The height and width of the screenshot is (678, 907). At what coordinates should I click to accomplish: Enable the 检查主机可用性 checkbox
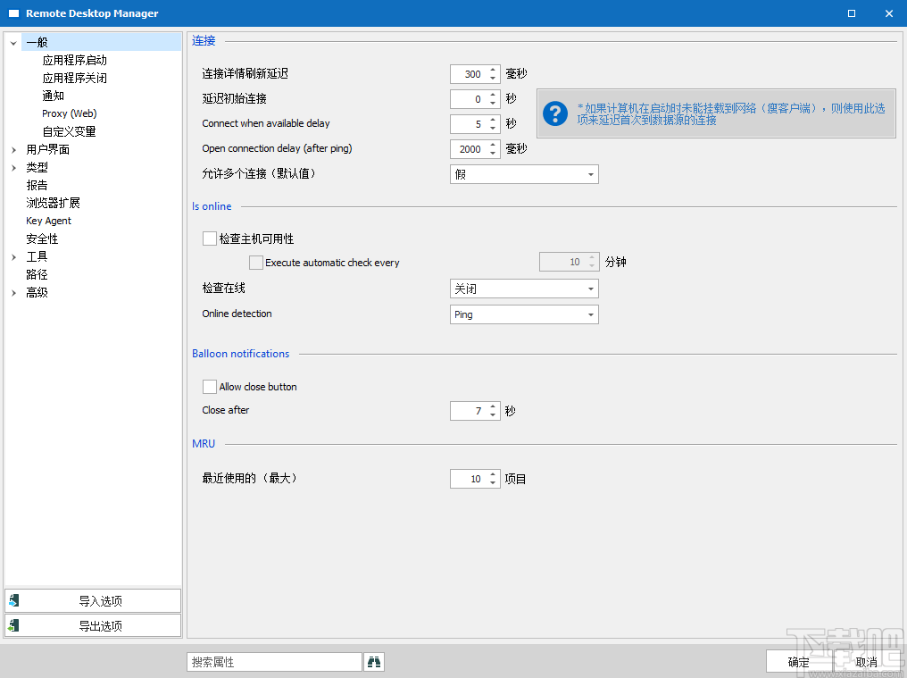pyautogui.click(x=210, y=238)
